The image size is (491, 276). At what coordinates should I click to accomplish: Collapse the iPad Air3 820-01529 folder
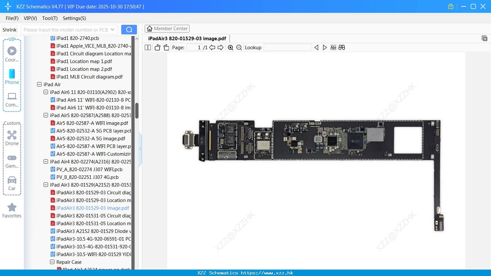(x=46, y=185)
